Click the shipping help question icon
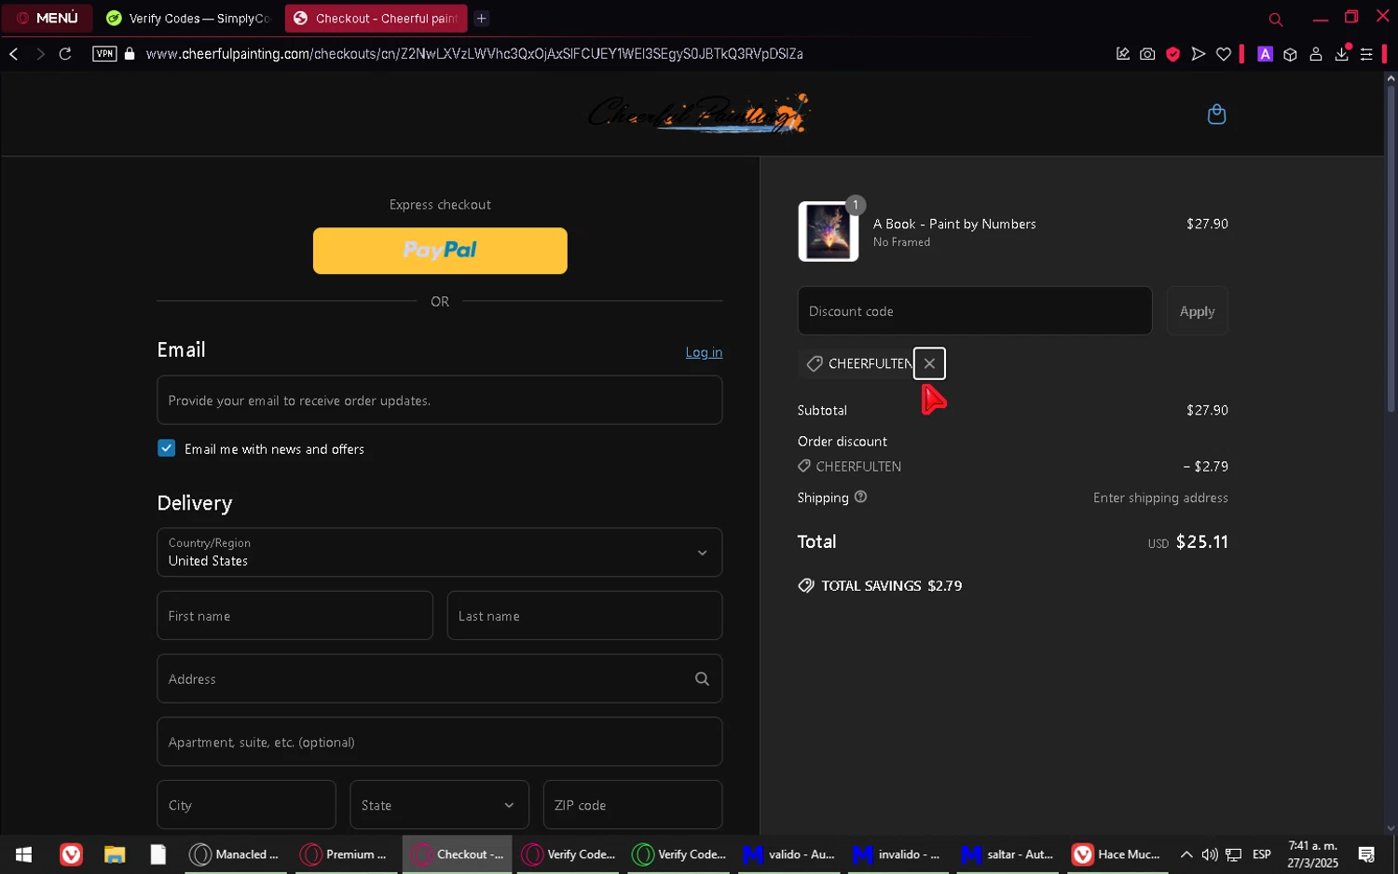Screen dimensions: 1398x874 (x=860, y=497)
